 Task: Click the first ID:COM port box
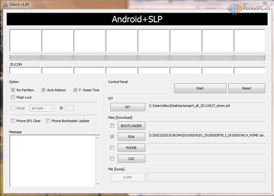25,70
